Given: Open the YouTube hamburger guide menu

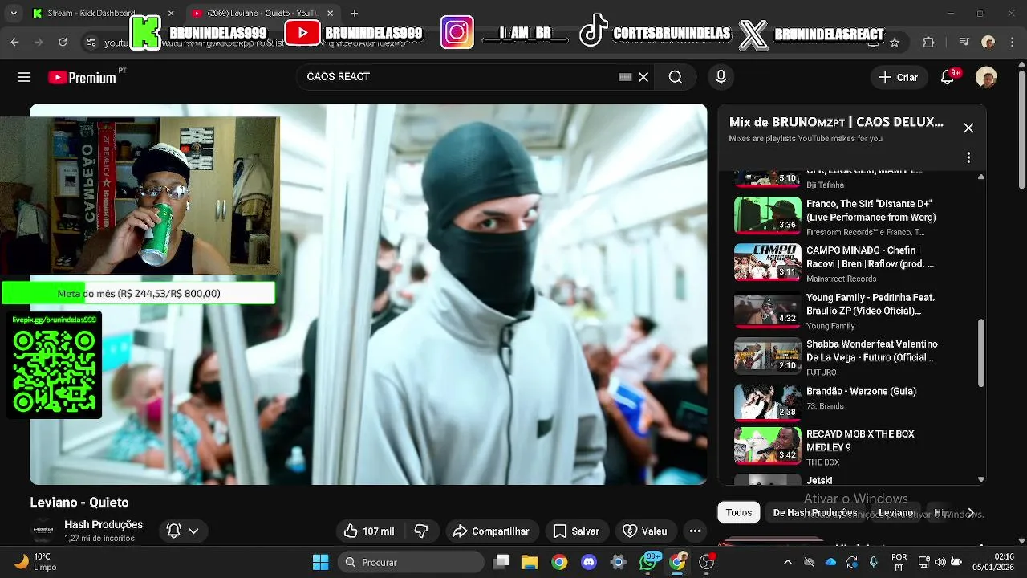Looking at the screenshot, I should tap(24, 77).
